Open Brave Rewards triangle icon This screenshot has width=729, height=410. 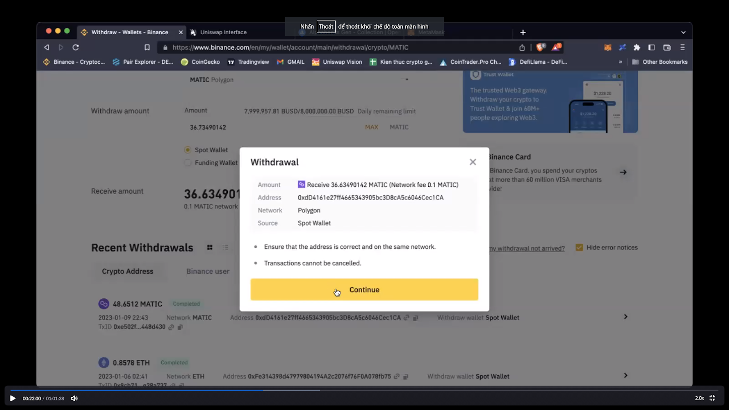[x=556, y=47]
